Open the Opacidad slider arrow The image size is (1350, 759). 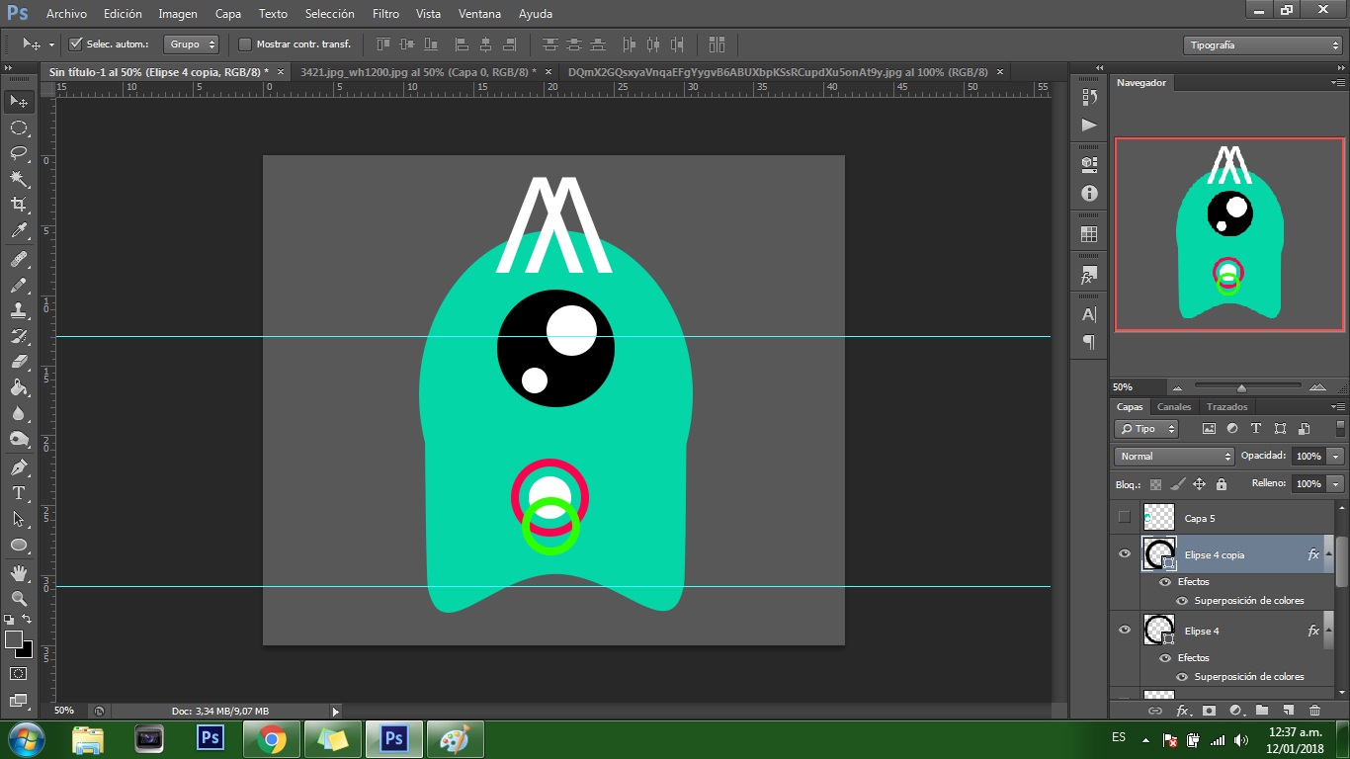coord(1336,457)
